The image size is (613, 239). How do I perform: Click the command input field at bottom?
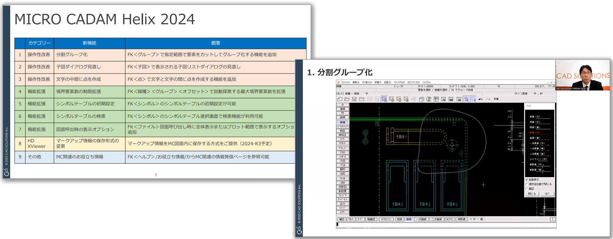point(446,224)
